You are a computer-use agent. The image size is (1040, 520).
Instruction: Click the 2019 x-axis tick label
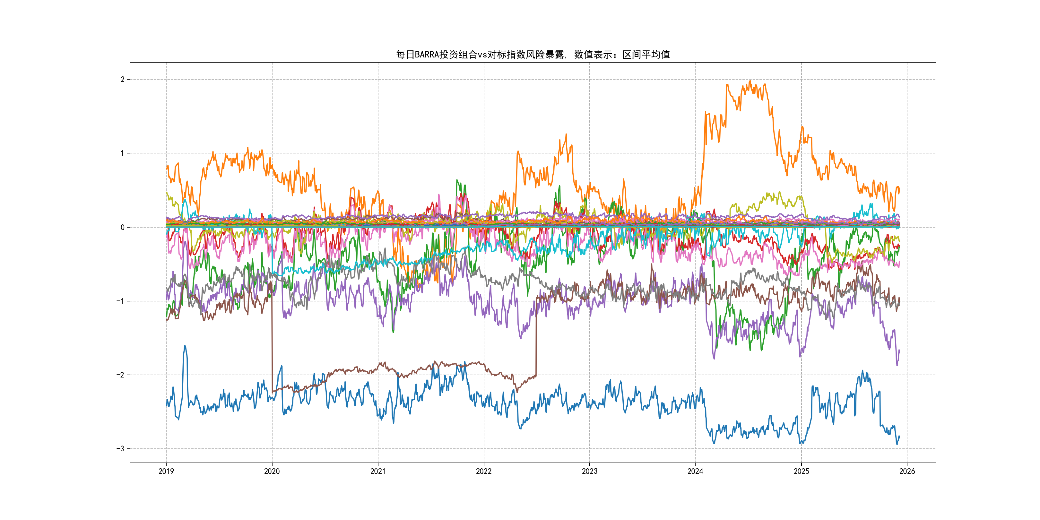pyautogui.click(x=166, y=471)
